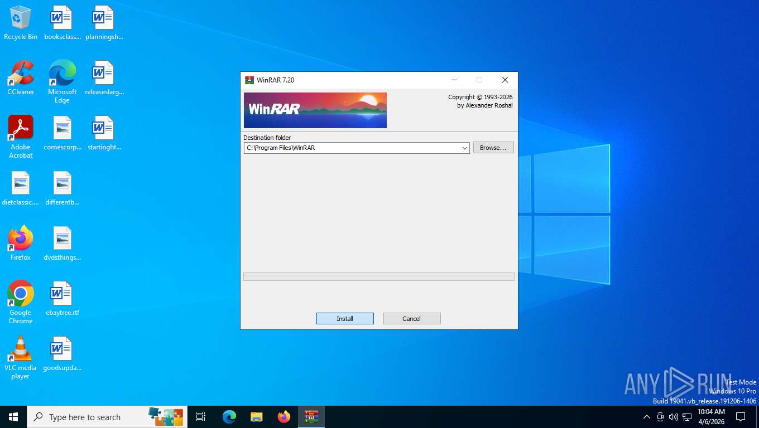Open the network status tray icon
Image resolution: width=759 pixels, height=428 pixels.
pos(687,417)
